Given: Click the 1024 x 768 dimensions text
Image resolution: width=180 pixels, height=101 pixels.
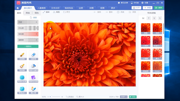Looking at the screenshot, I should click(114, 97).
